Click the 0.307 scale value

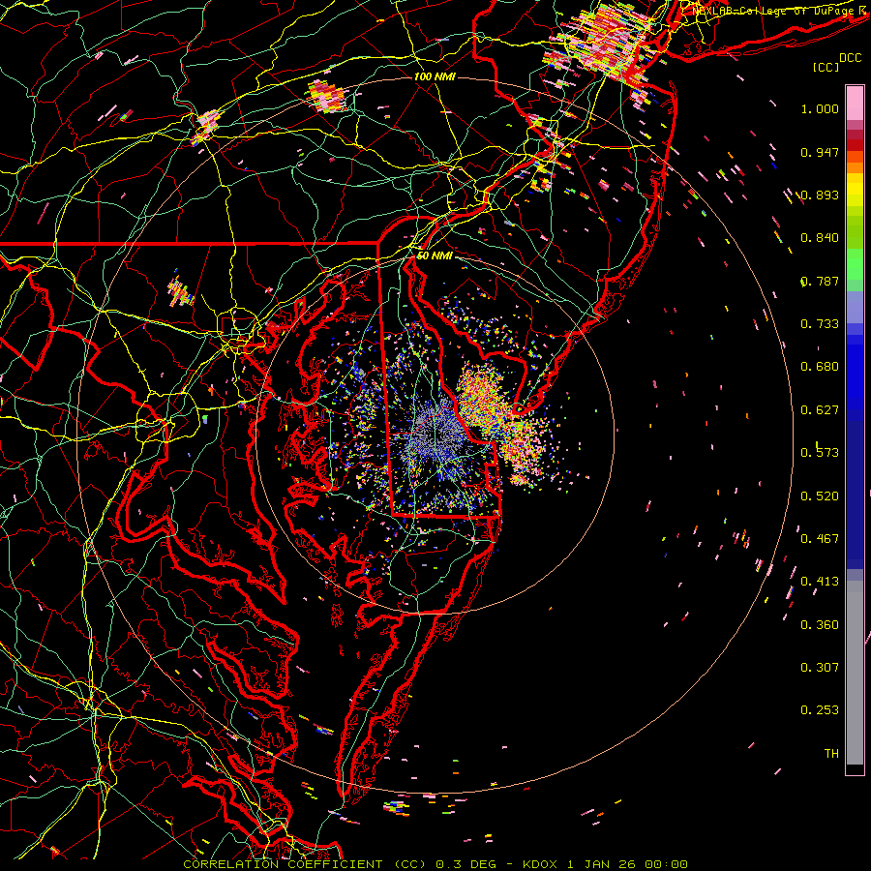click(x=820, y=668)
